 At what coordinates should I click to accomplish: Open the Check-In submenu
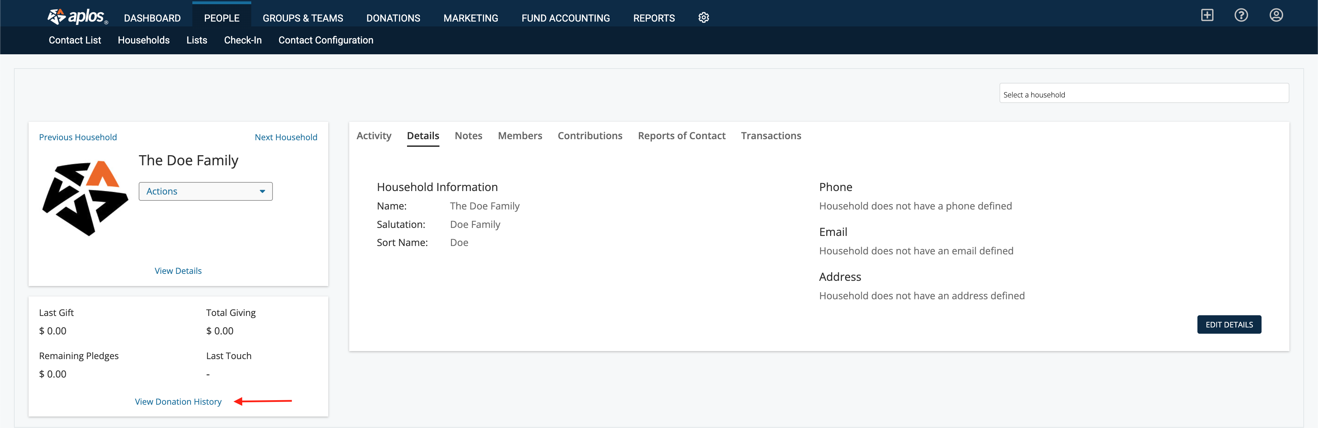pyautogui.click(x=243, y=40)
